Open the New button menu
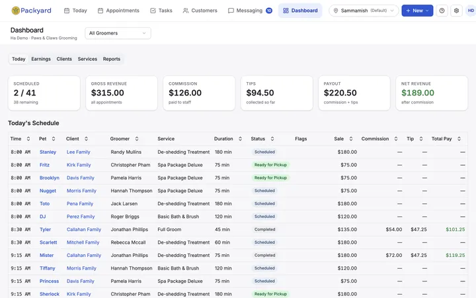The height and width of the screenshot is (298, 476). 417,11
